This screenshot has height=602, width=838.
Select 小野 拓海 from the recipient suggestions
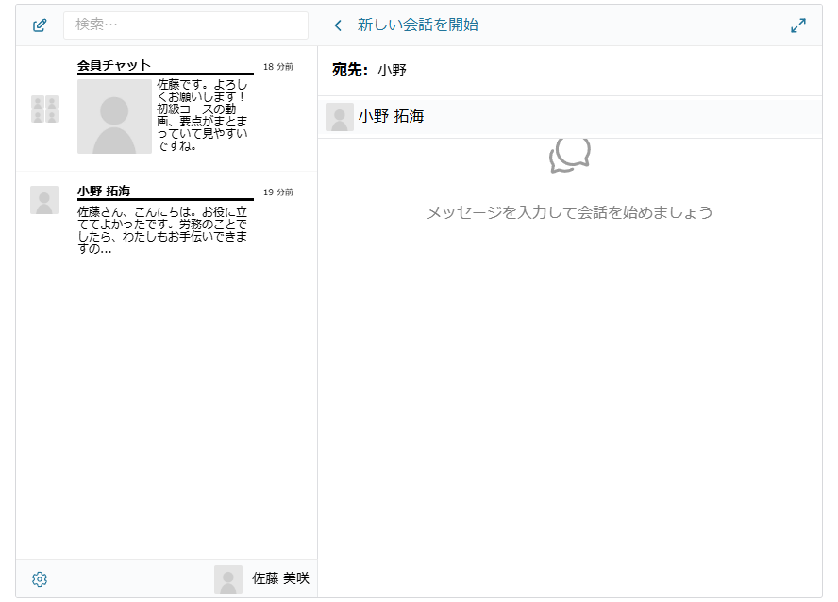[x=570, y=116]
